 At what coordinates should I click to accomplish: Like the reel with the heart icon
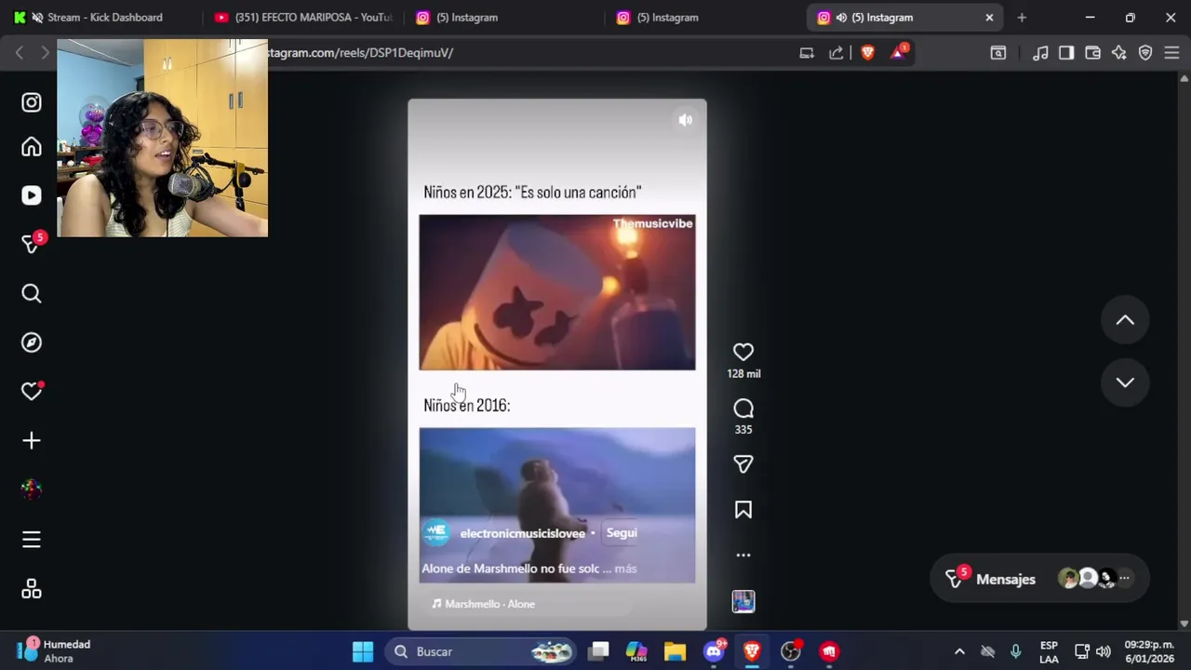[x=743, y=352]
